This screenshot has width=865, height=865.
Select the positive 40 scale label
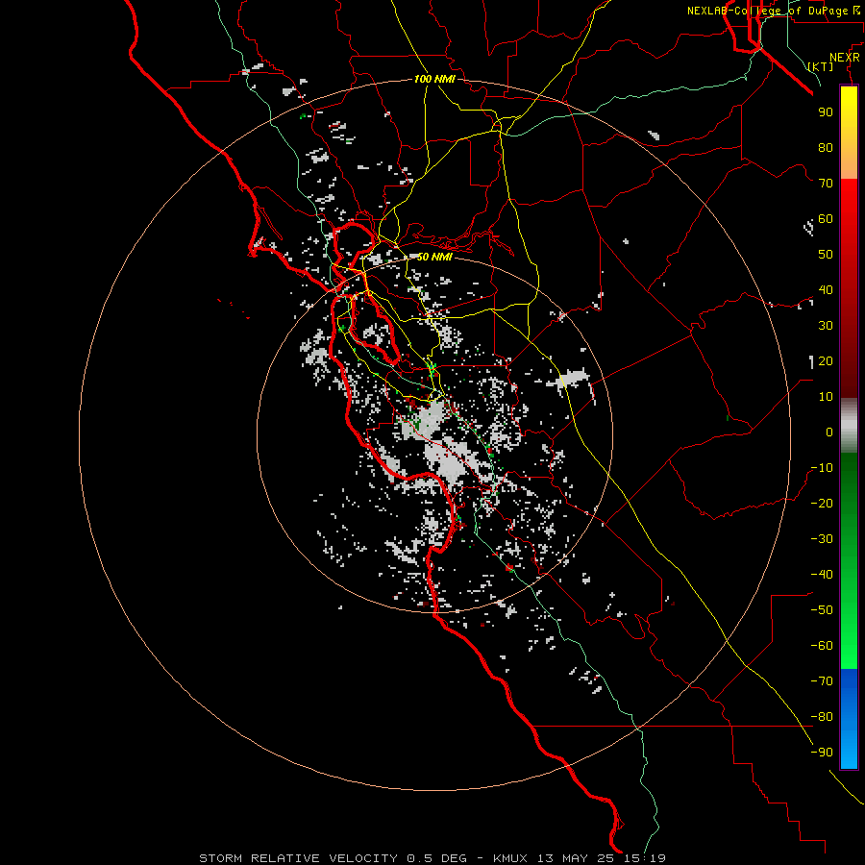pyautogui.click(x=826, y=290)
